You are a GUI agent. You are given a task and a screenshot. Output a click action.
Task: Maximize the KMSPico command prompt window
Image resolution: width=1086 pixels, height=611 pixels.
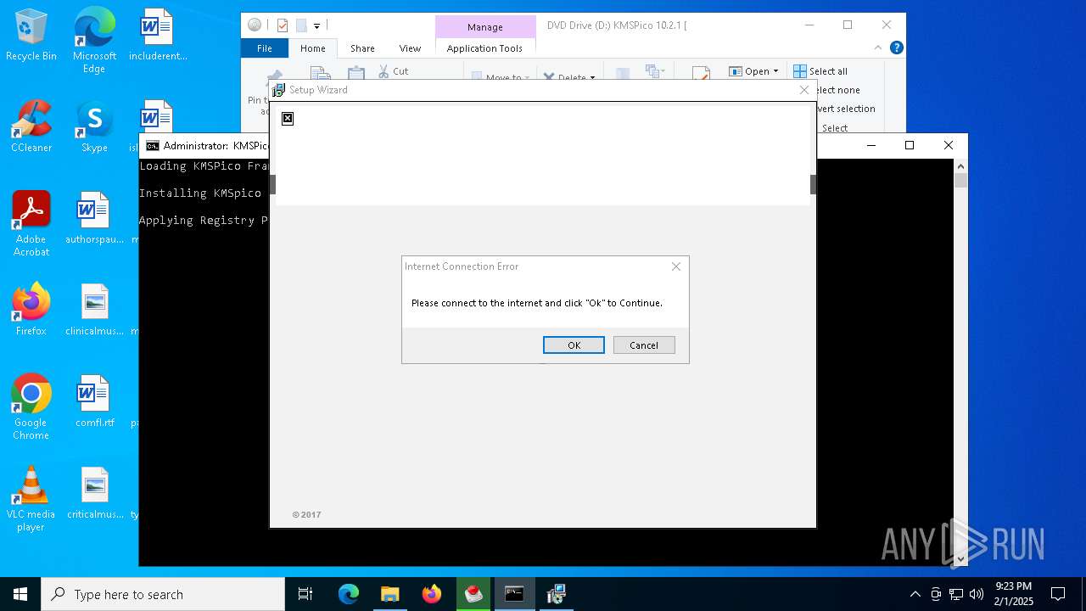coord(910,145)
